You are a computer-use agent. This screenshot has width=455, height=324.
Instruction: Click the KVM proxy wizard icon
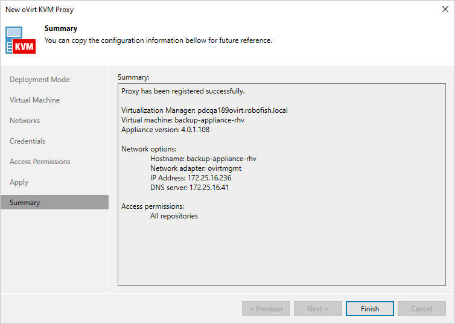21,40
